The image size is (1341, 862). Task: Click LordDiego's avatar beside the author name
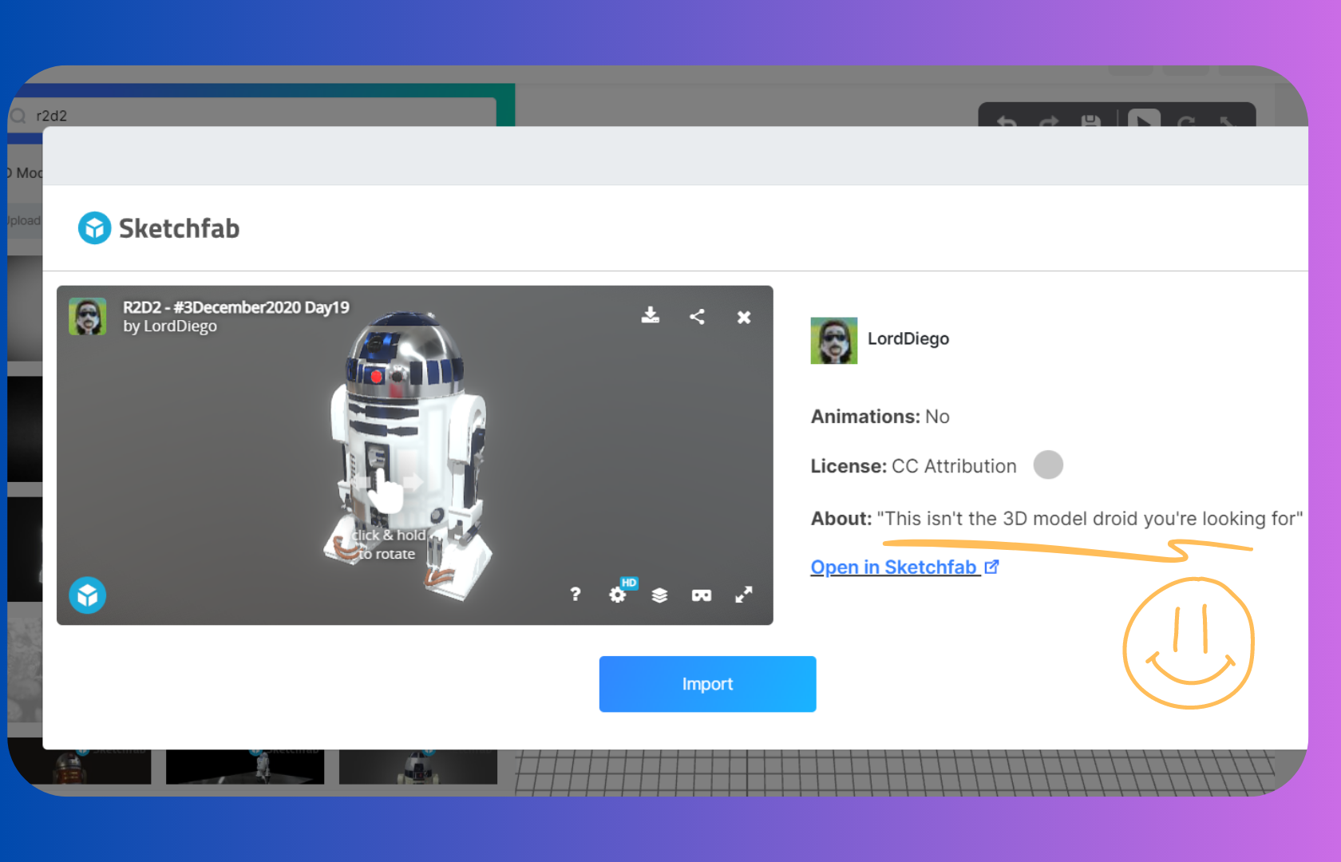(x=834, y=341)
